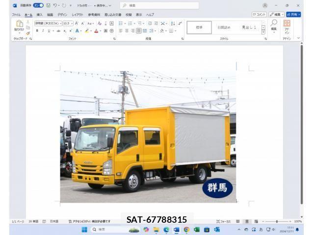
Task: Select the Cut scissors icon
Action: coord(28,22)
